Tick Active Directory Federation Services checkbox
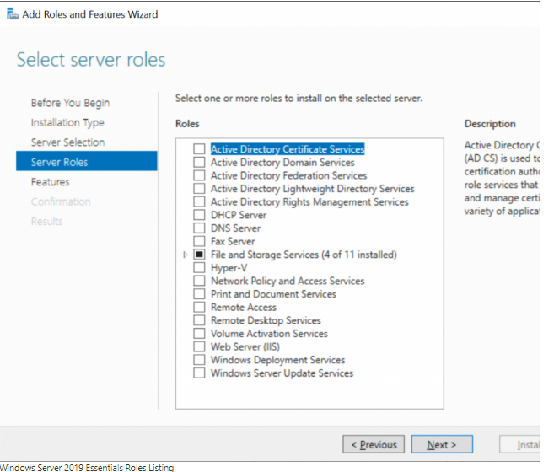554x472 pixels. (x=199, y=175)
